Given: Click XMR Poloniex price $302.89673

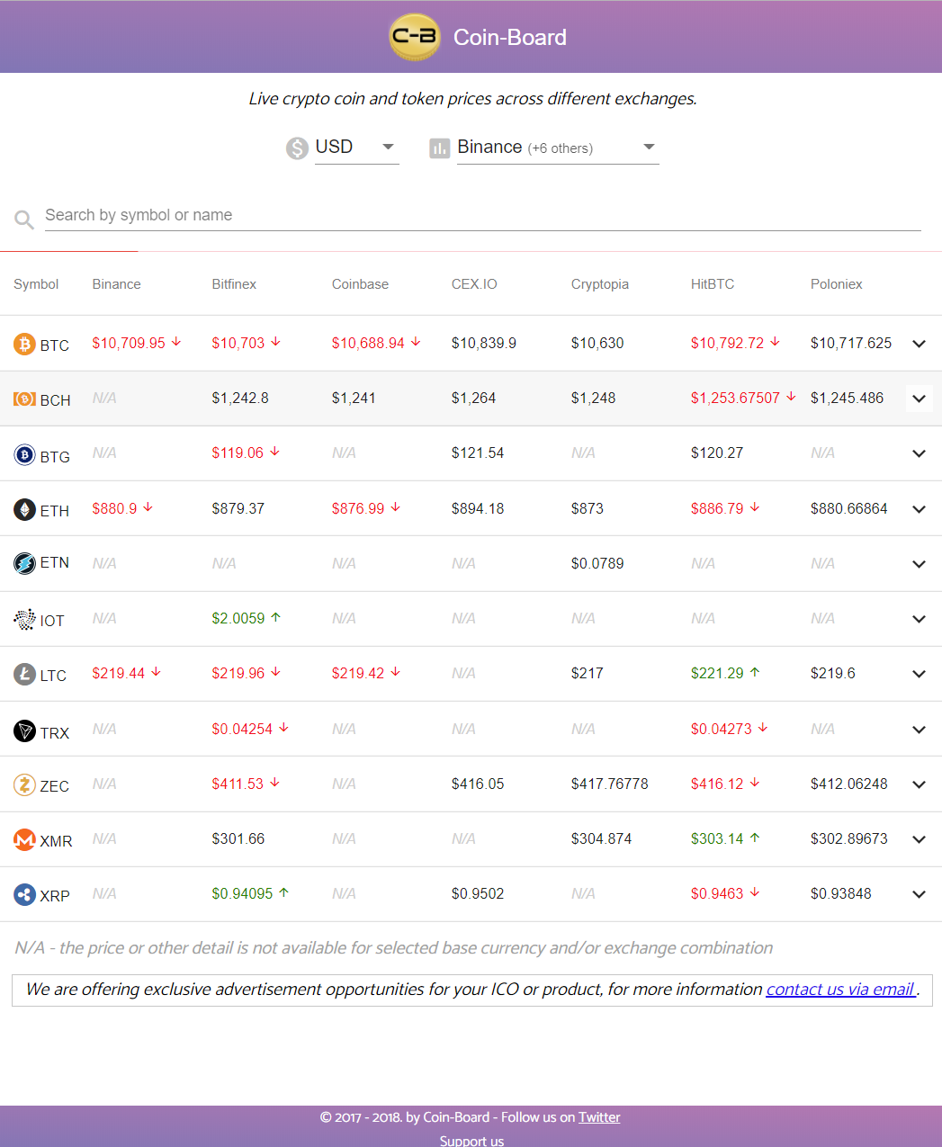Looking at the screenshot, I should coord(848,838).
